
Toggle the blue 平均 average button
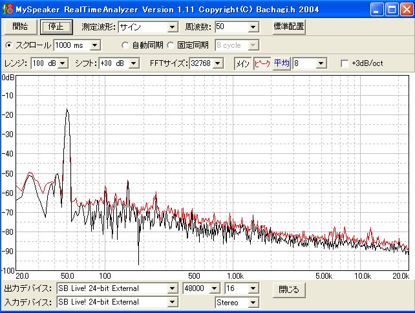coord(282,63)
